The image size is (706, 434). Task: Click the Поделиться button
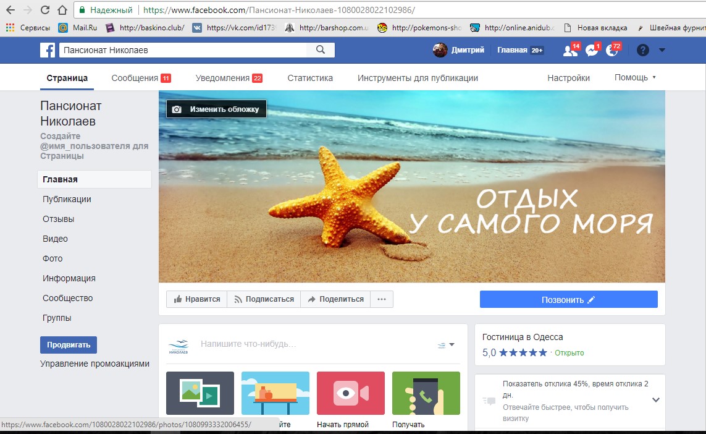pos(335,299)
